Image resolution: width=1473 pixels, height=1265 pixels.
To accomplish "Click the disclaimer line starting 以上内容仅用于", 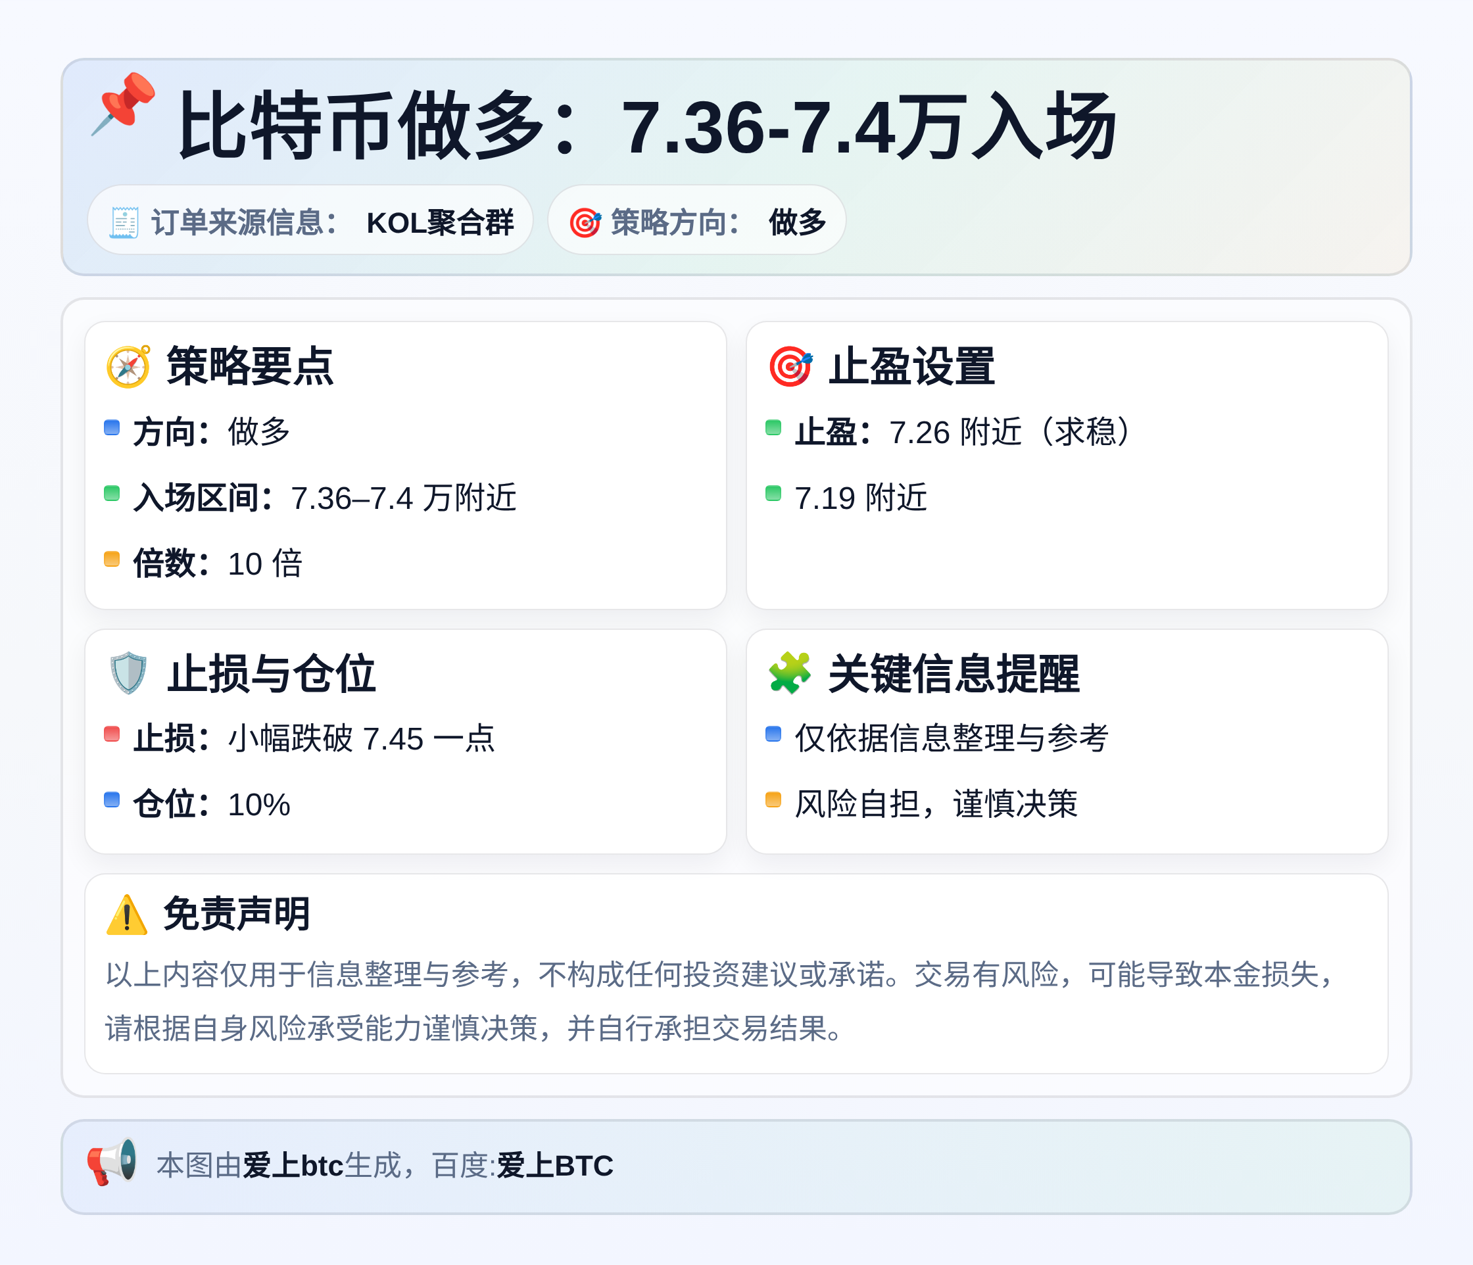I will (x=720, y=975).
